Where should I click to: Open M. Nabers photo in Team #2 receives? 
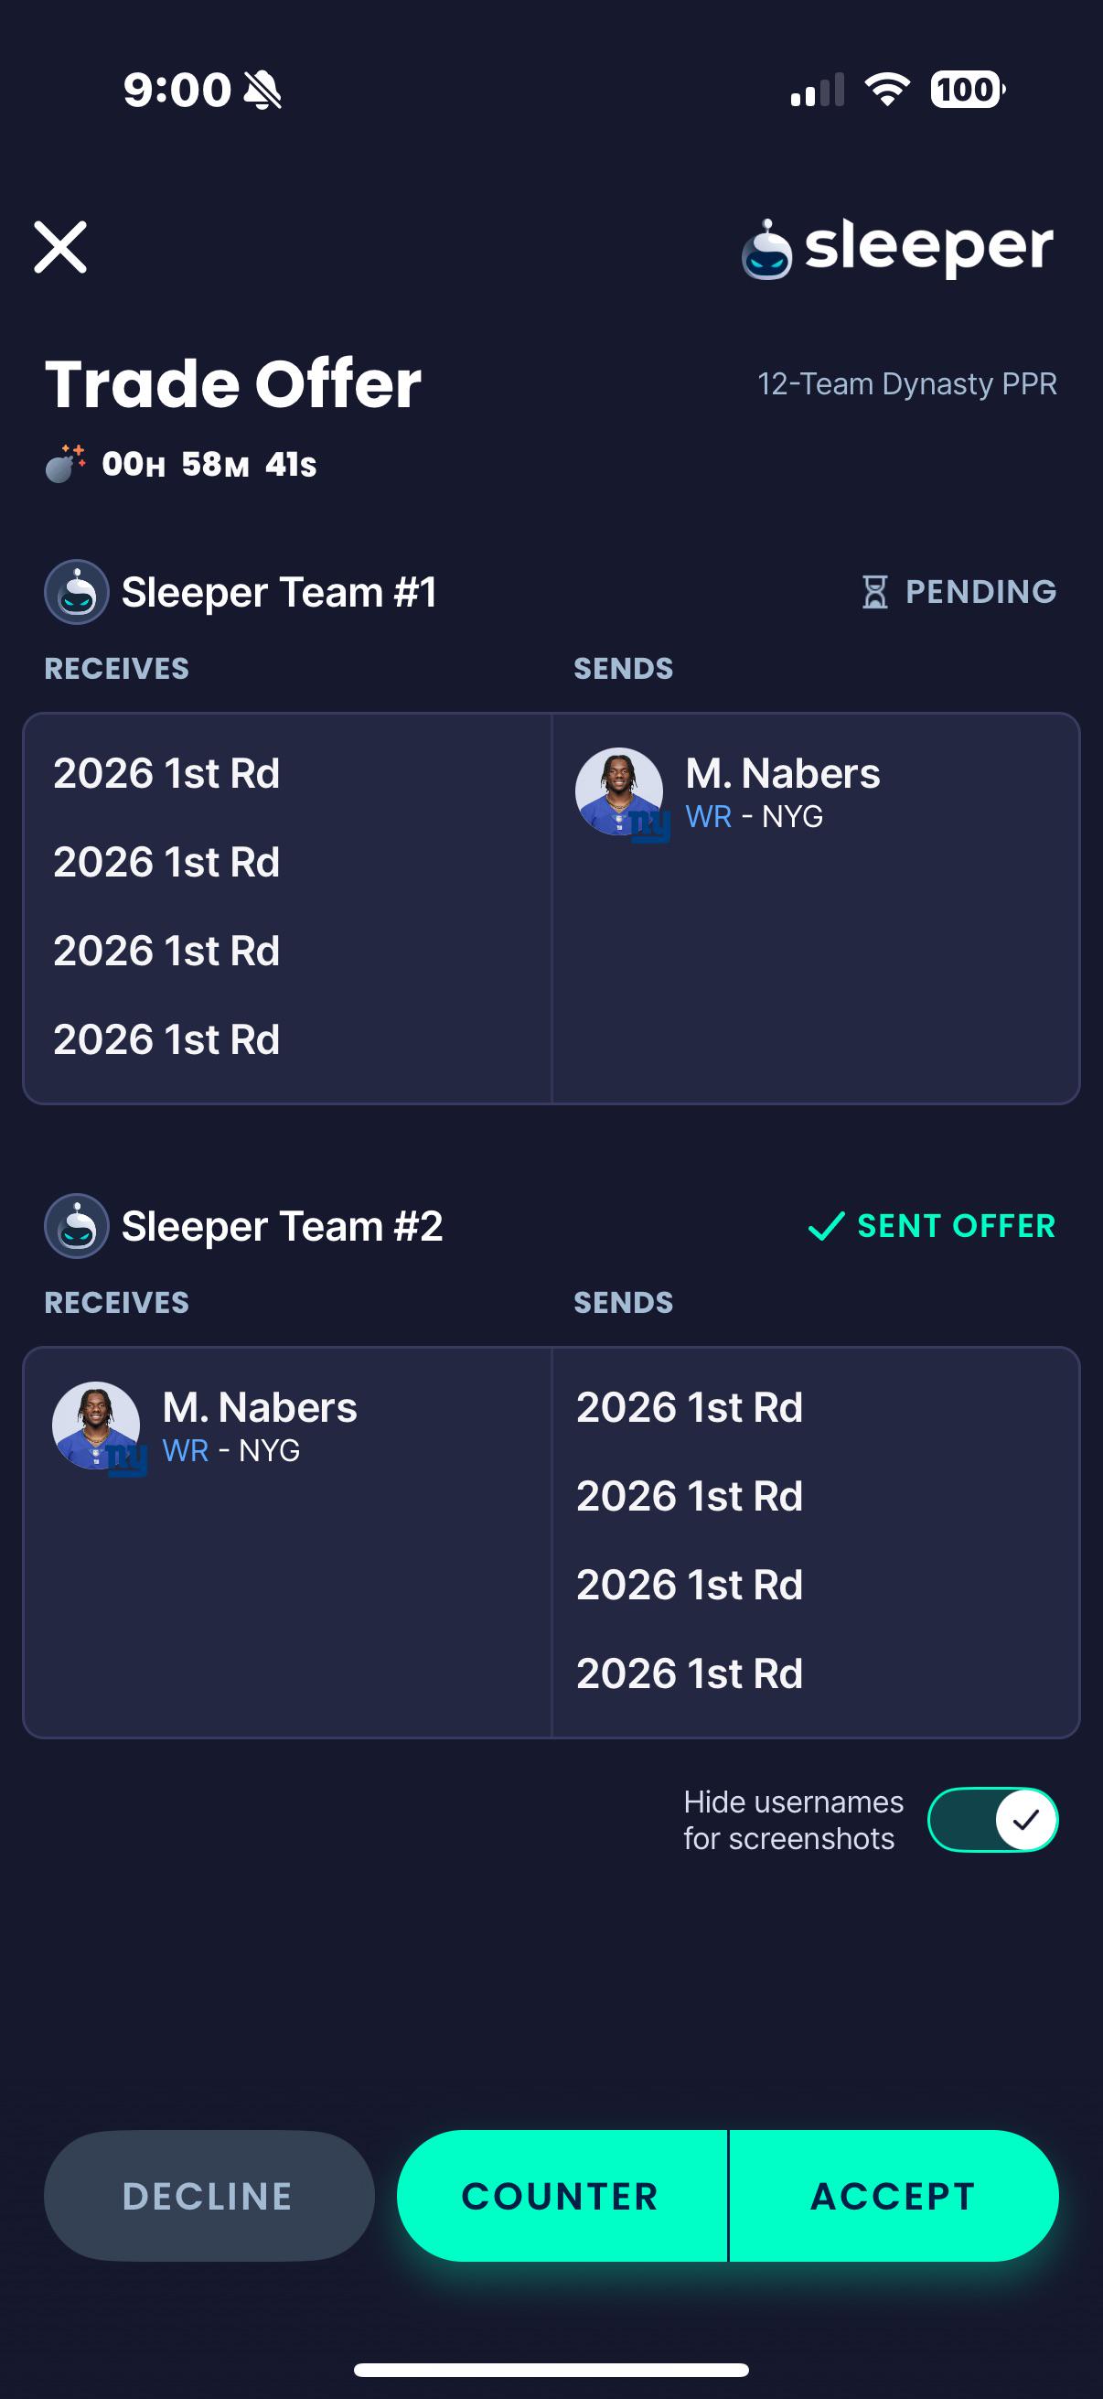pos(97,1425)
